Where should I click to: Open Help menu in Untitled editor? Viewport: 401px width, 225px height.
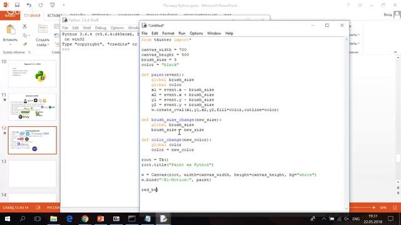(x=229, y=33)
